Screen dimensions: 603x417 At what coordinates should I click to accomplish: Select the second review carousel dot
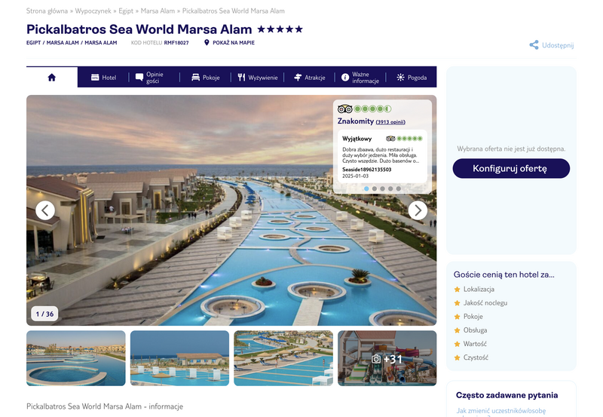374,189
